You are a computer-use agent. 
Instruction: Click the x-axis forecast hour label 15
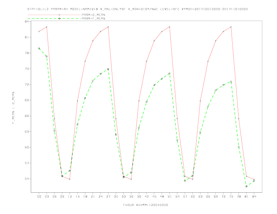point(77,197)
